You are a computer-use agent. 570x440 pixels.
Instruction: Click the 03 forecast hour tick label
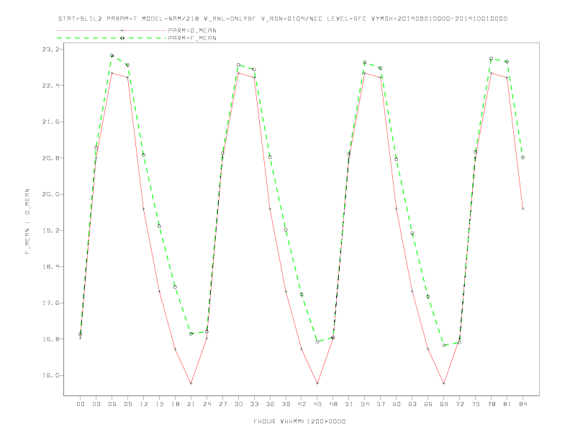click(x=96, y=404)
